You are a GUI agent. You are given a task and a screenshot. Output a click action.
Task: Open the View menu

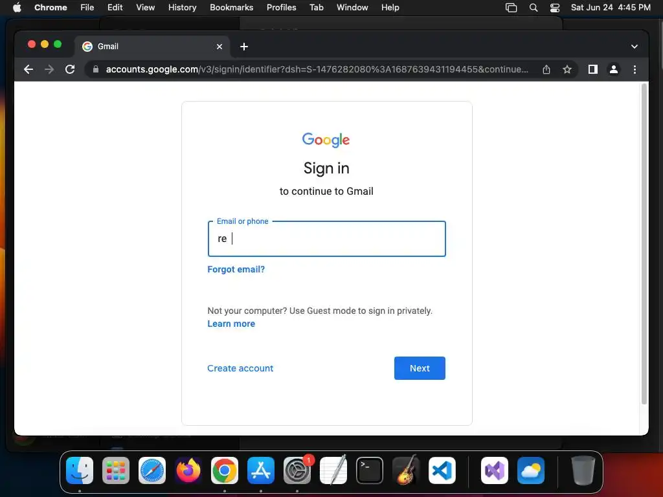pyautogui.click(x=146, y=8)
